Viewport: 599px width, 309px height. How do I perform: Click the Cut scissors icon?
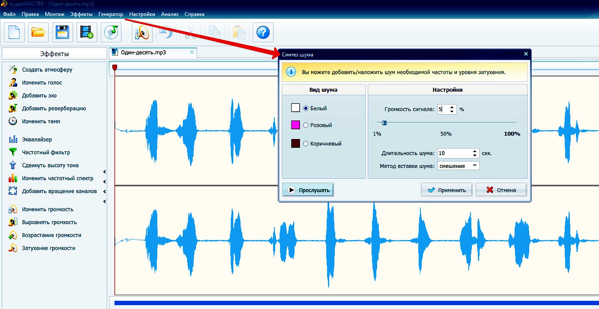[190, 32]
